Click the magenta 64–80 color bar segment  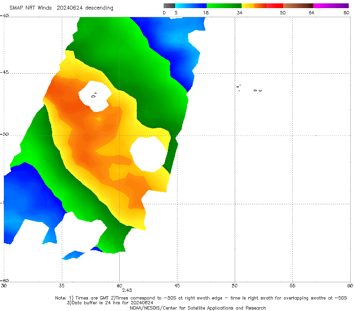coord(331,6)
